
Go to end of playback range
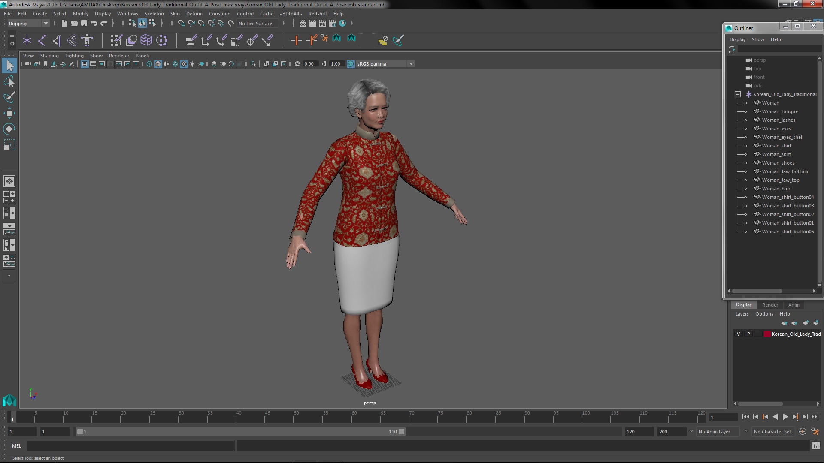815,417
